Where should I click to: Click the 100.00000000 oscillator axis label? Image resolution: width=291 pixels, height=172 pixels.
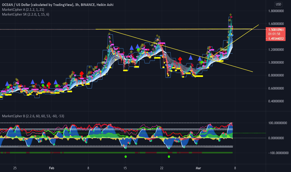[278, 123]
